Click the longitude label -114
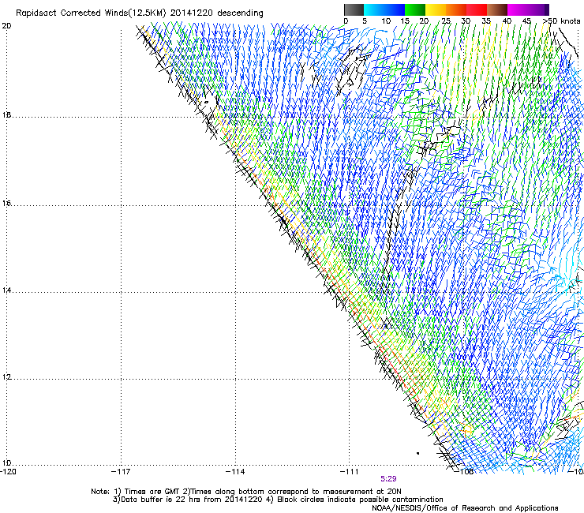 pos(235,472)
